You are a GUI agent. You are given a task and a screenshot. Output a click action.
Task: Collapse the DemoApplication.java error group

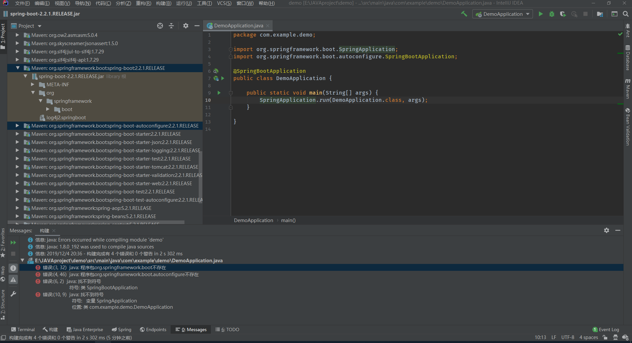22,260
